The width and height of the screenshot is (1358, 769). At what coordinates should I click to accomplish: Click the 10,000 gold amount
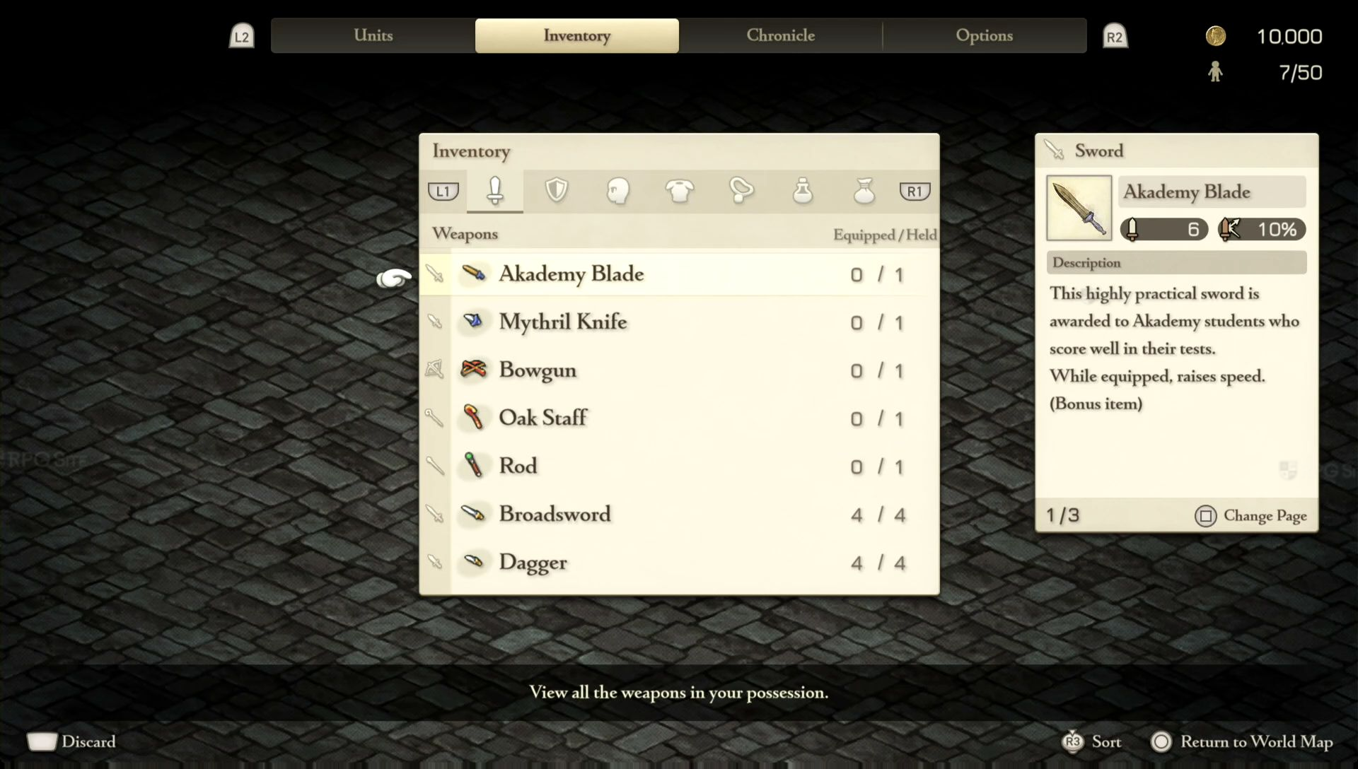(x=1289, y=37)
